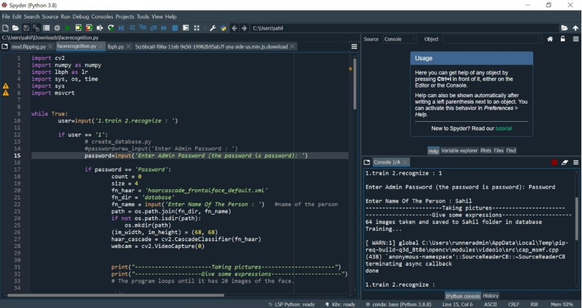Open the Search menu

pyautogui.click(x=32, y=17)
